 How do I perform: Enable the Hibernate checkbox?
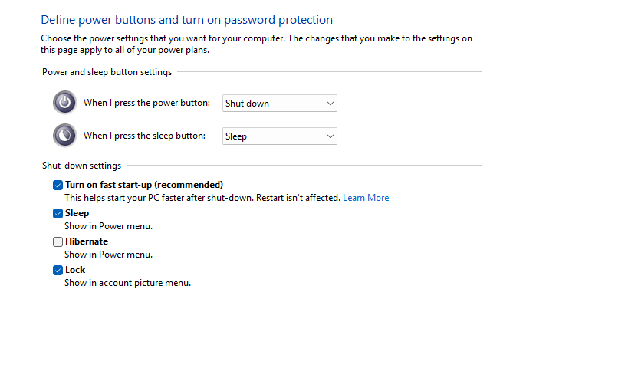(58, 242)
